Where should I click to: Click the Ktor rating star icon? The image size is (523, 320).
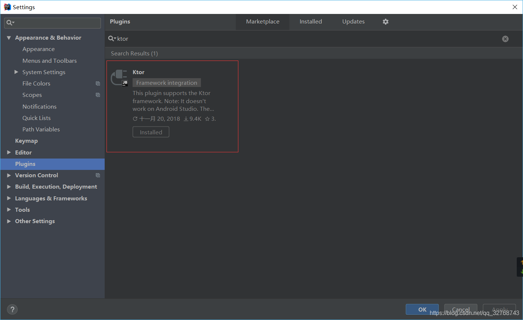[207, 119]
